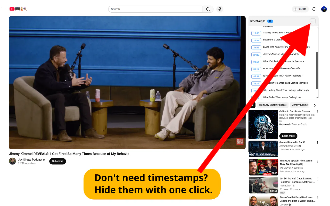Image resolution: width=330 pixels, height=206 pixels.
Task: Open the Jet Set Go with Capt. Lovrenc title
Action: (297, 180)
